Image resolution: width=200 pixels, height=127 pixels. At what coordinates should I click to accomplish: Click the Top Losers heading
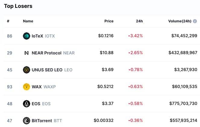point(18,6)
